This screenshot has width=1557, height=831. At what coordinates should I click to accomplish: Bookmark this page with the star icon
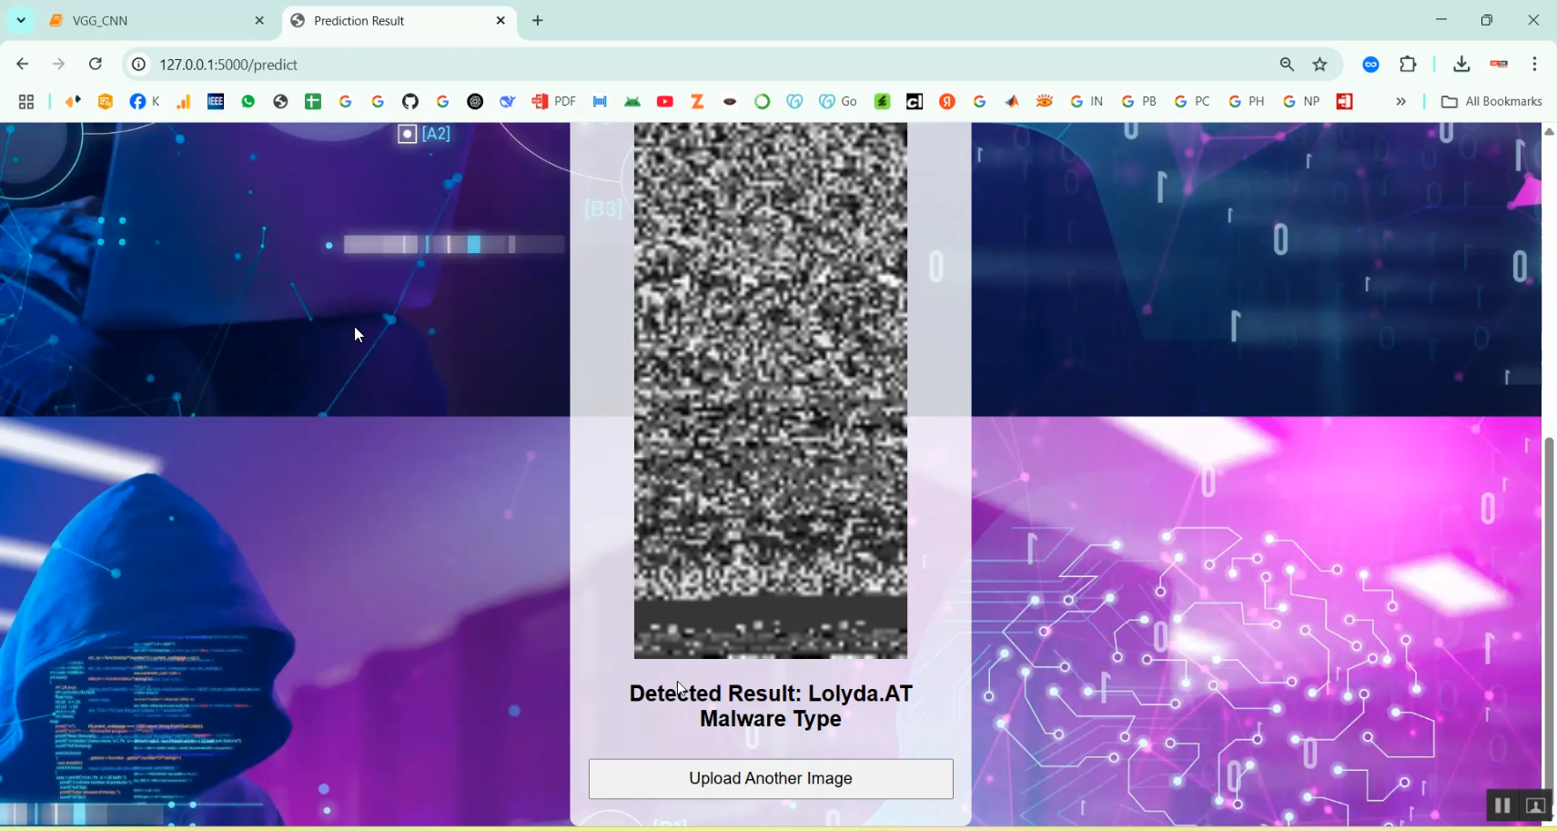[x=1321, y=64]
